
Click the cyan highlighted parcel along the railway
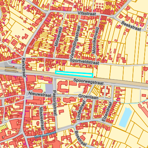pyautogui.click(x=74, y=74)
